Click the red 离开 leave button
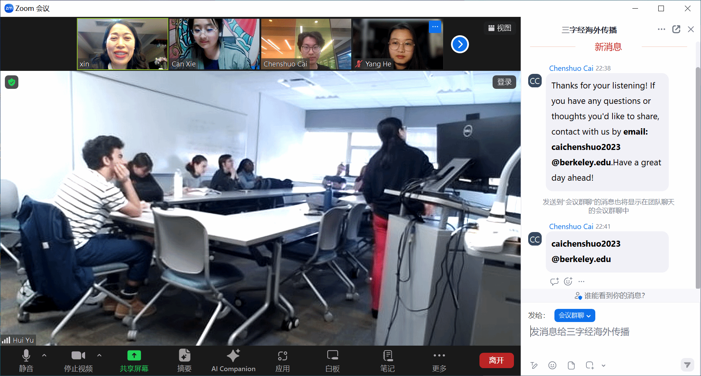 click(x=496, y=360)
